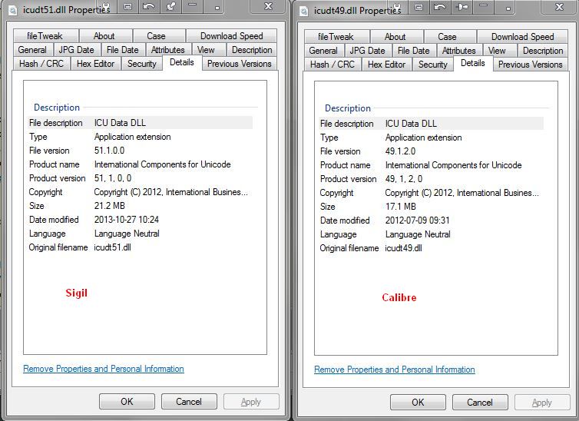
Task: Click horizontal pin icon in icudt49.dll title bar
Action: tap(462, 7)
